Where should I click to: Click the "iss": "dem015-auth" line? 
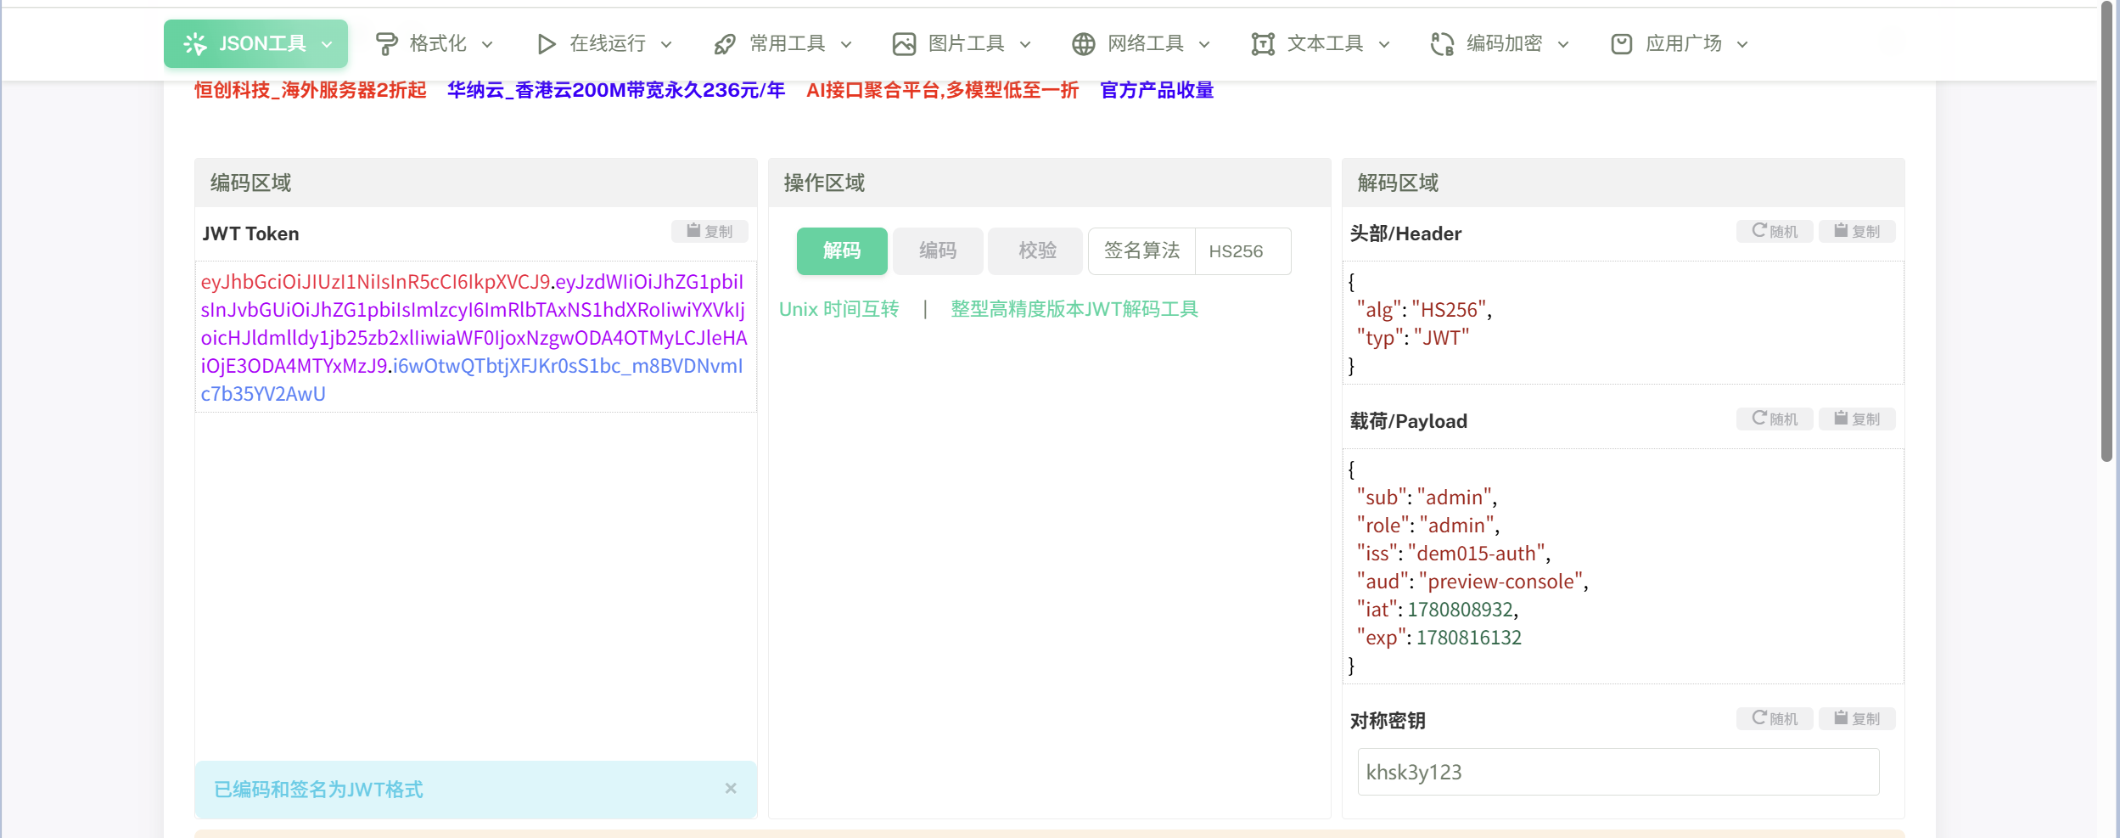point(1453,554)
